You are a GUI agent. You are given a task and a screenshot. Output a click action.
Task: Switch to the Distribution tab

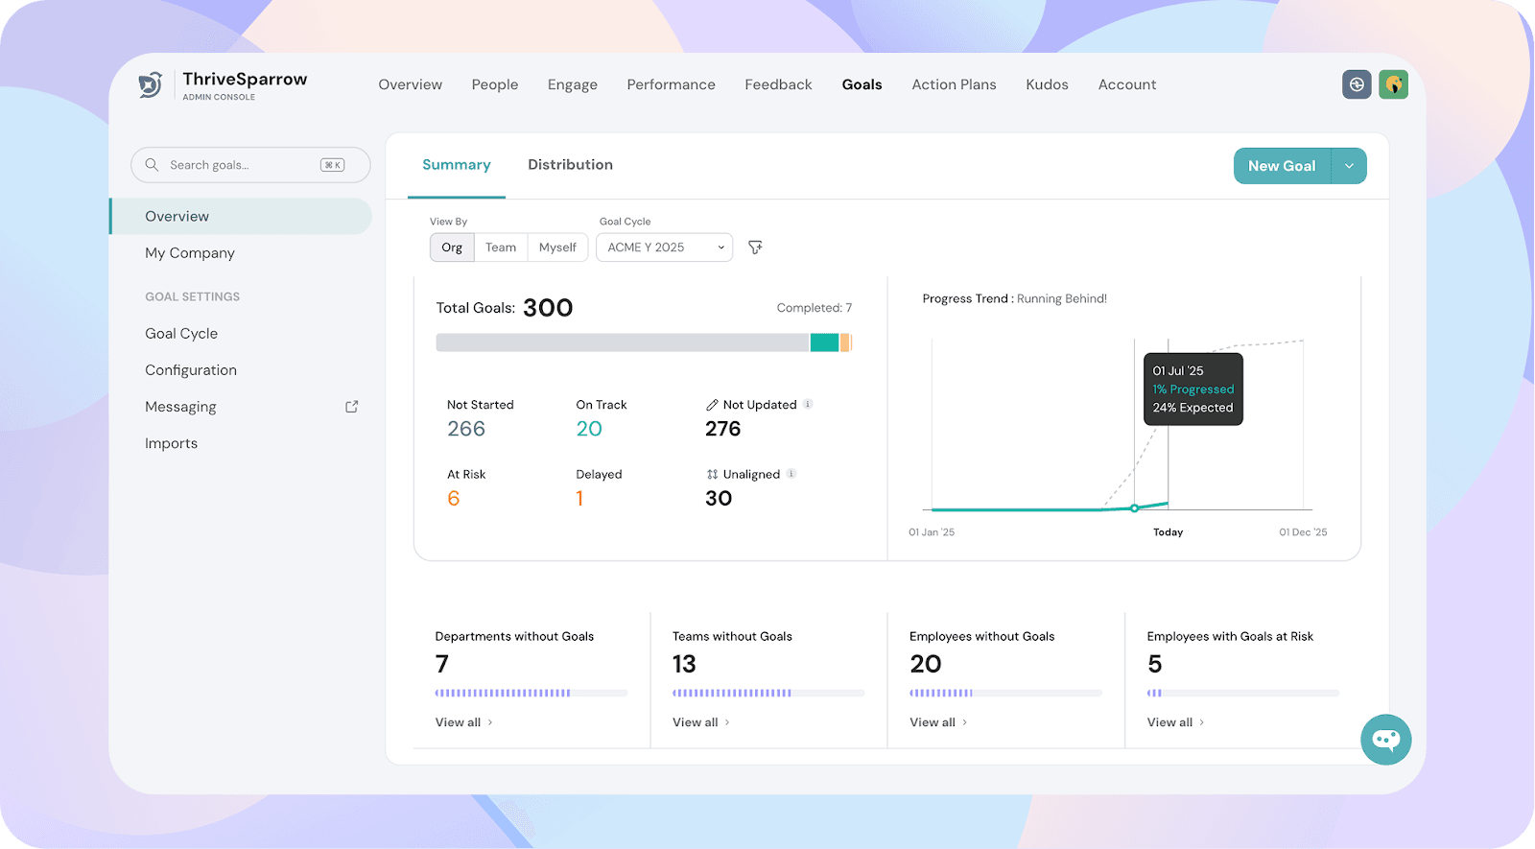(x=570, y=165)
